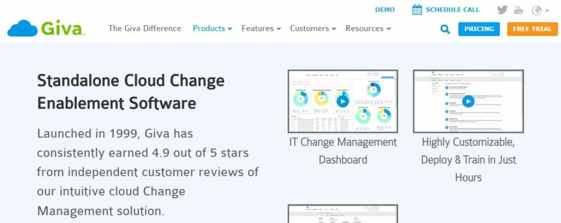Expand the Customers dropdown chevron
Image resolution: width=561 pixels, height=223 pixels.
[x=334, y=28]
